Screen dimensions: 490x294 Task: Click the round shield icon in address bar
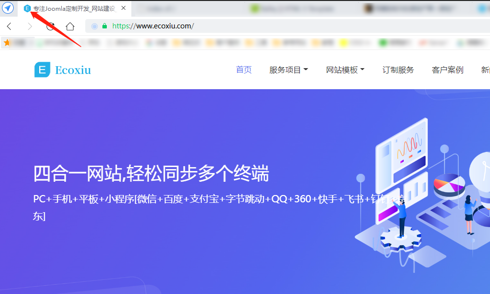click(x=95, y=26)
